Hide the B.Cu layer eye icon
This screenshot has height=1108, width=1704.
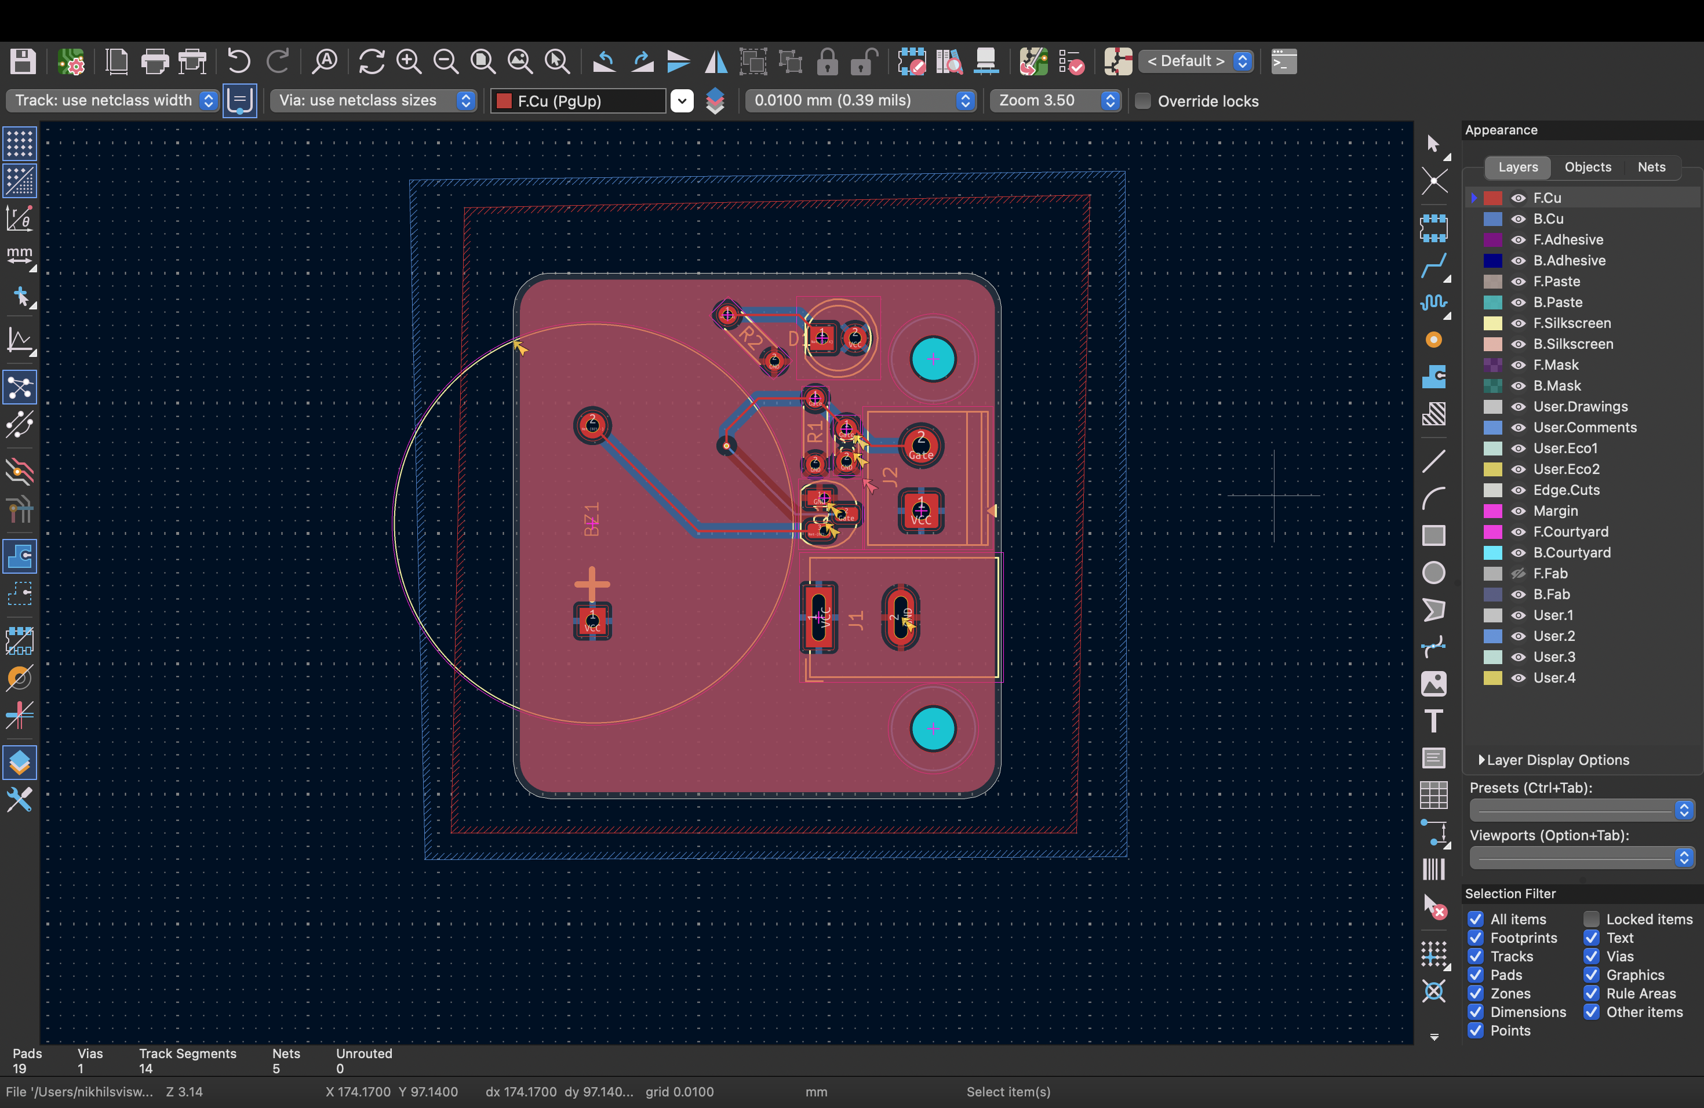coord(1518,219)
